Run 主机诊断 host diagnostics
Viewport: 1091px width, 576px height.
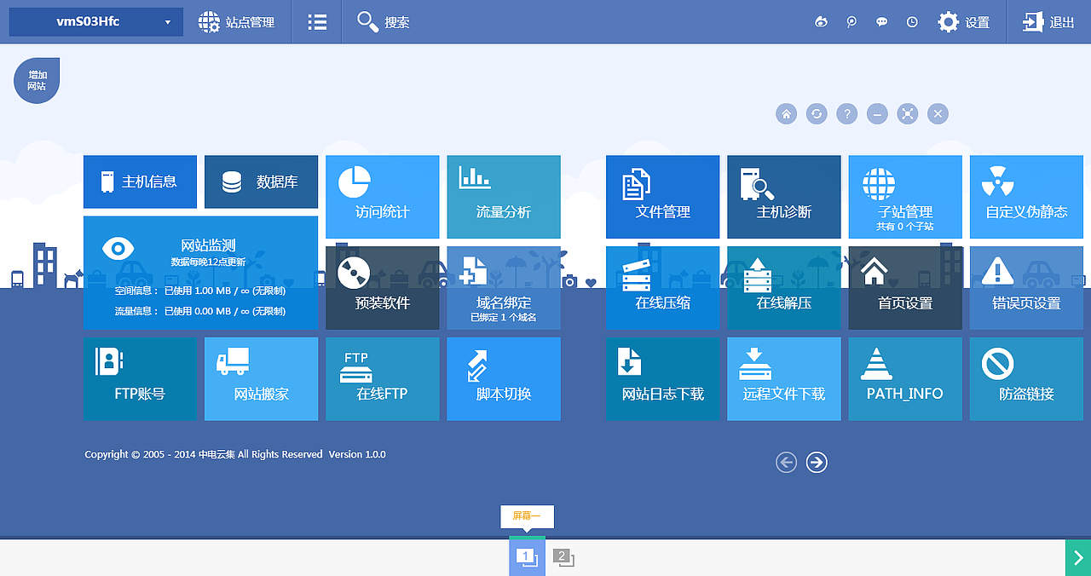[783, 197]
